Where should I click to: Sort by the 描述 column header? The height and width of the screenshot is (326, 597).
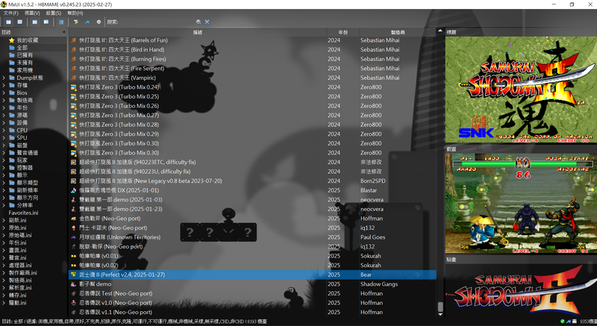click(x=198, y=32)
